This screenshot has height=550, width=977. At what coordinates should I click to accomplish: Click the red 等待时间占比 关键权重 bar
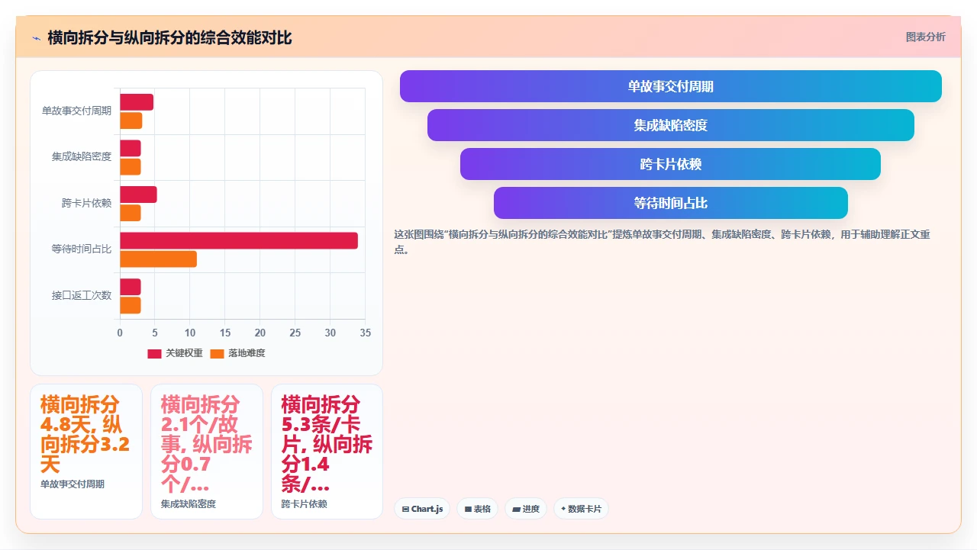pyautogui.click(x=239, y=240)
